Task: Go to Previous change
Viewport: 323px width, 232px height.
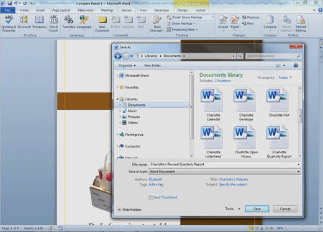Action: pyautogui.click(x=251, y=17)
